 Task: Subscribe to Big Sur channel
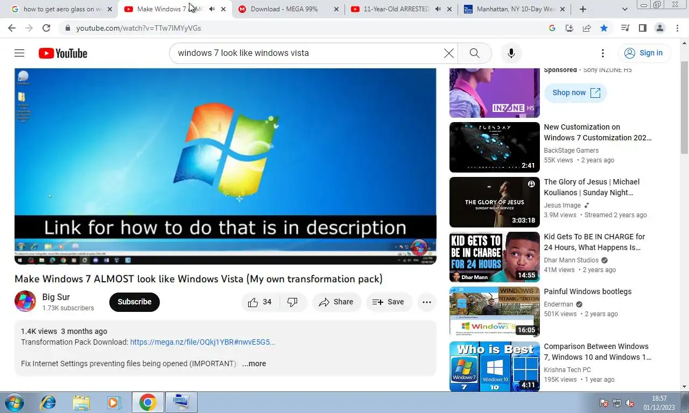135,302
